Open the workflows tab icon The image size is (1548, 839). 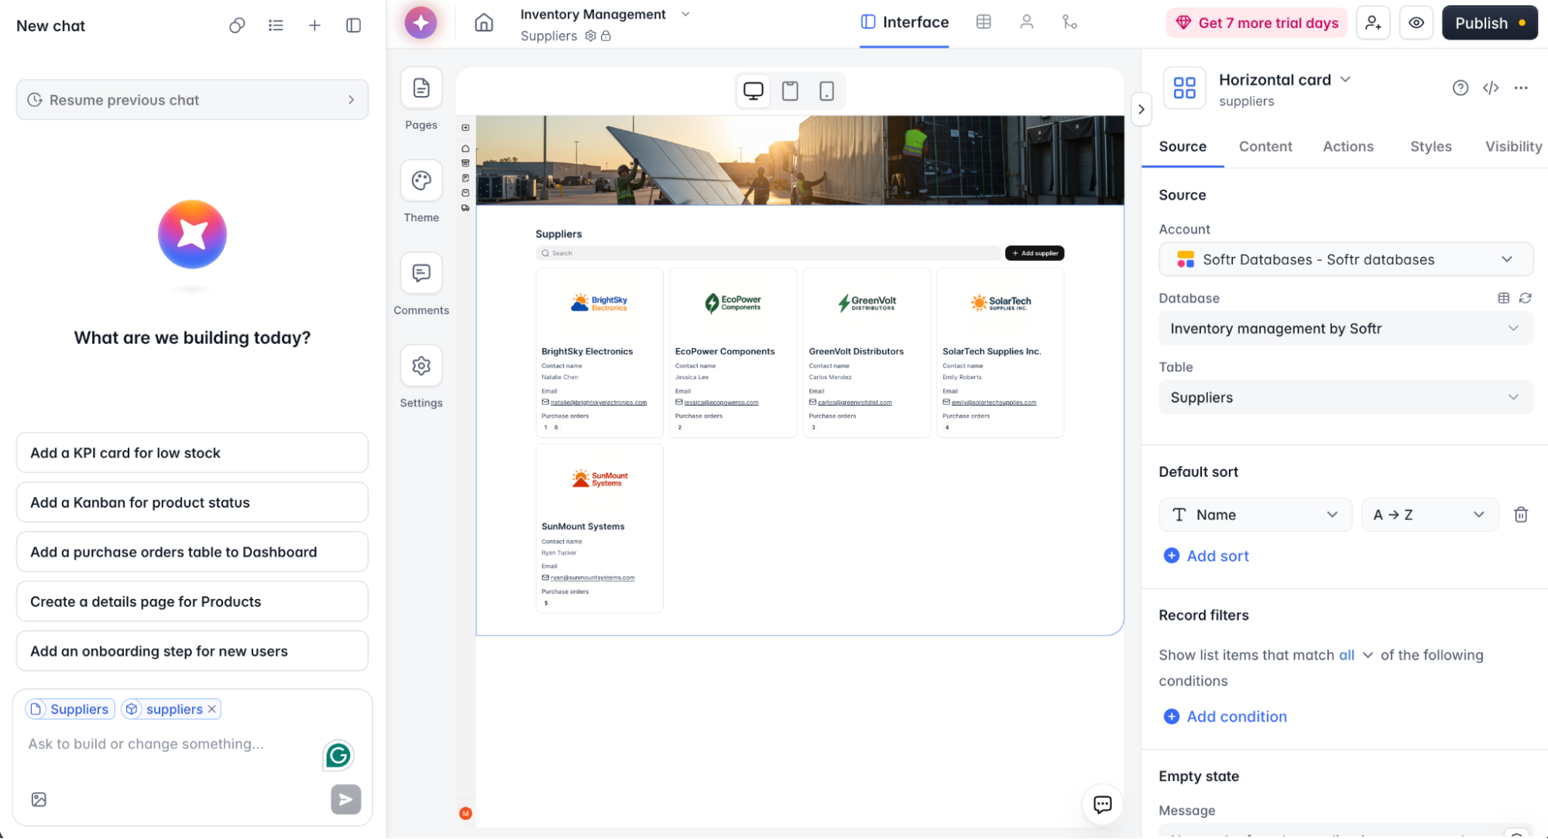(1069, 22)
